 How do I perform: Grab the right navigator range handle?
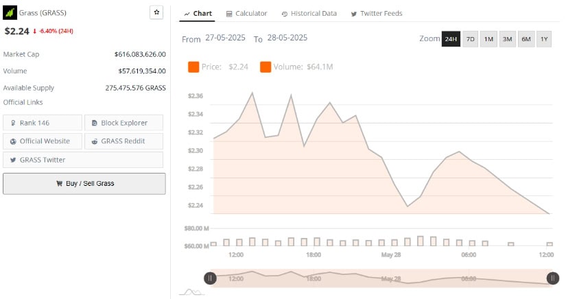coord(553,278)
